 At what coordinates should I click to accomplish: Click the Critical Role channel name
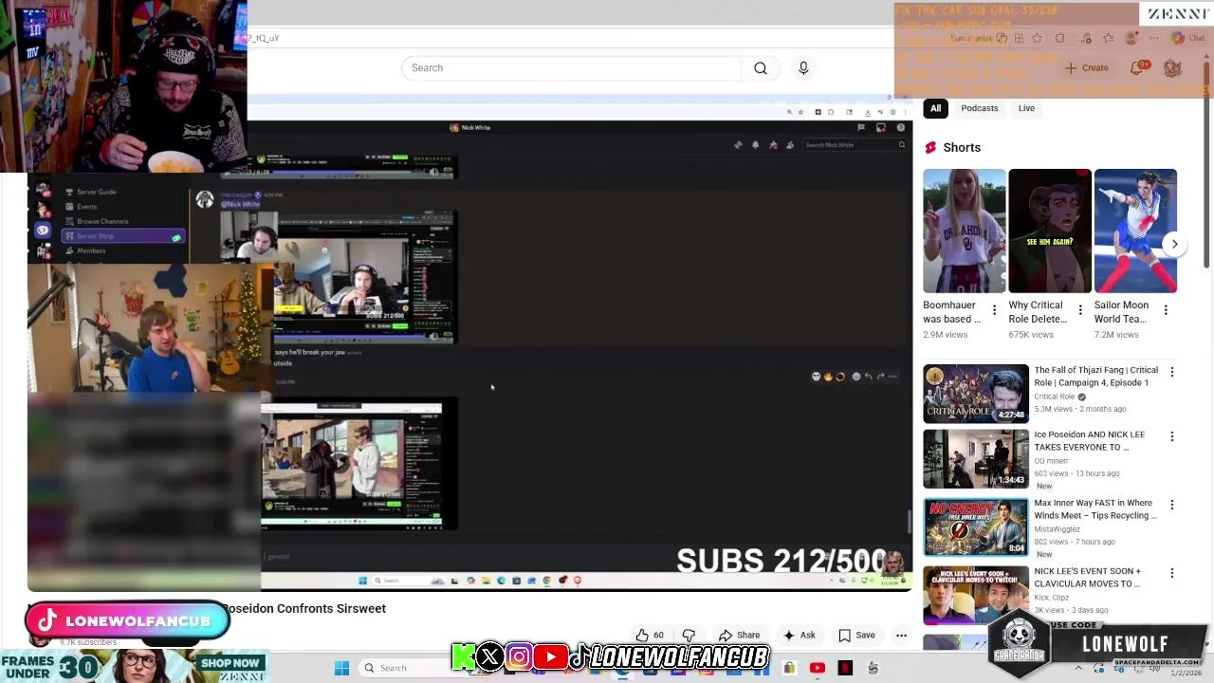(x=1054, y=397)
